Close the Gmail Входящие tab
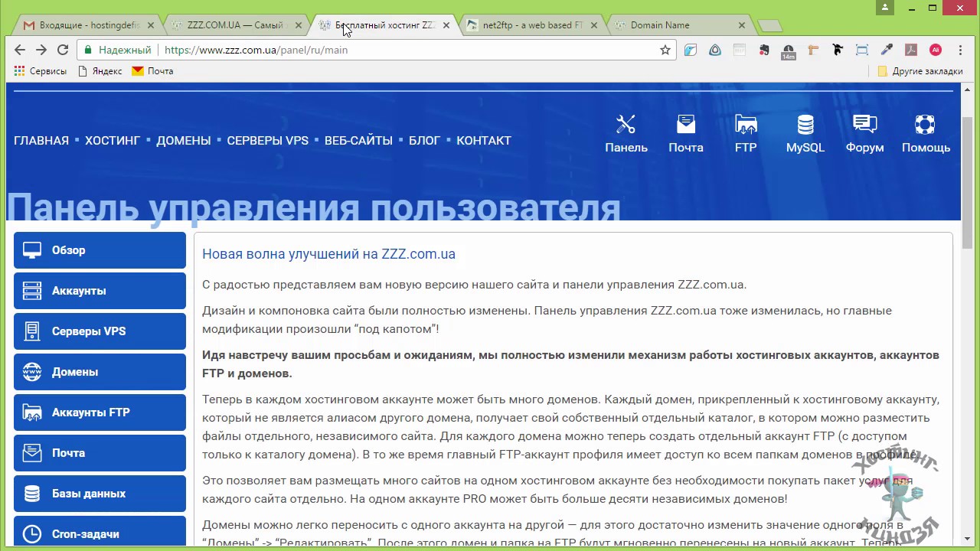The width and height of the screenshot is (980, 551). coord(150,25)
